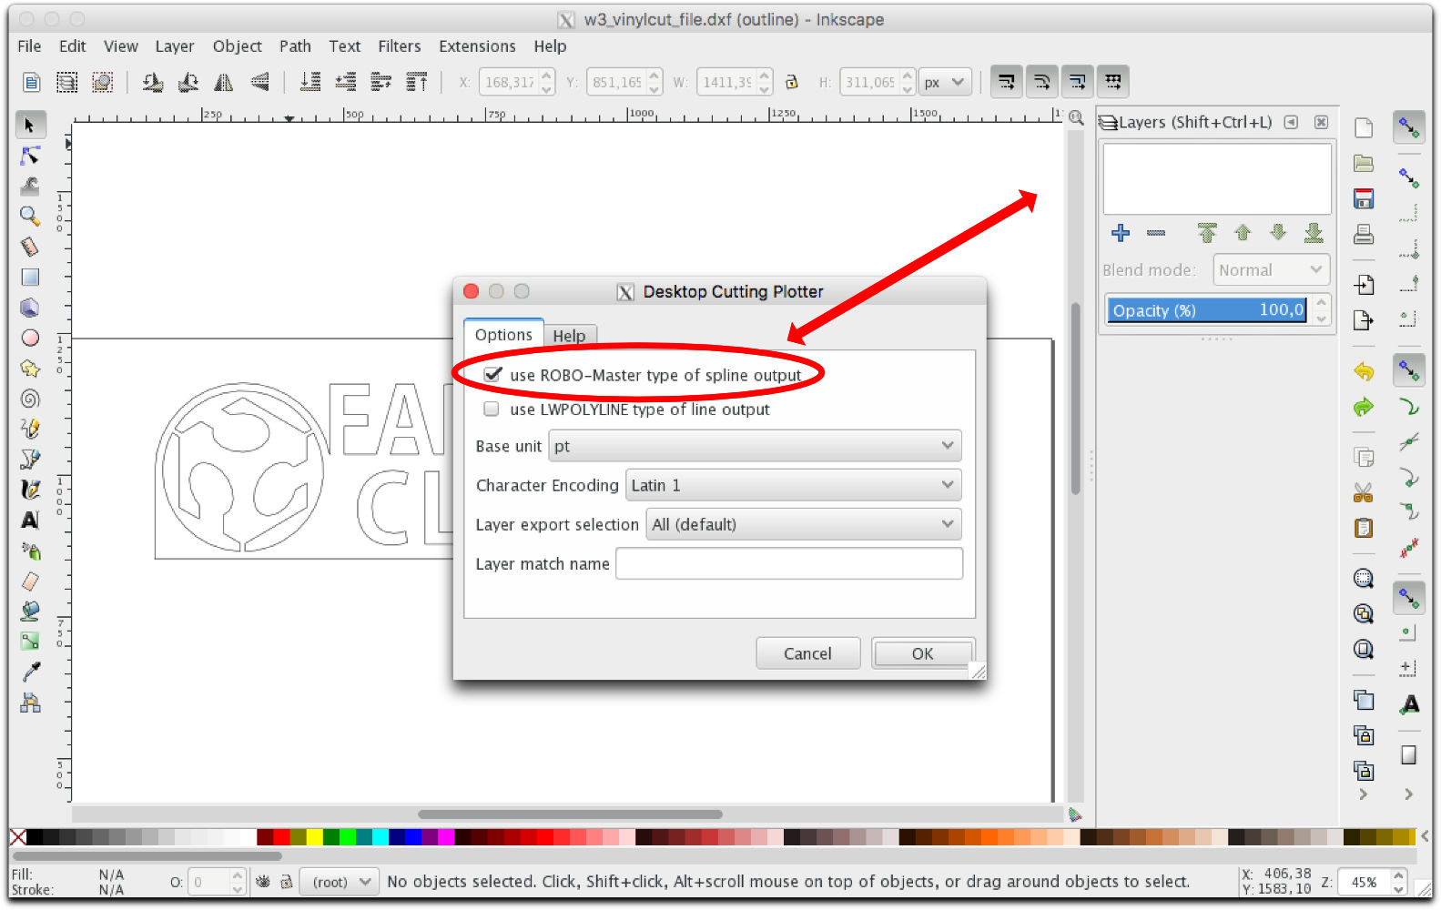This screenshot has height=910, width=1441.
Task: Open the px units dropdown
Action: tap(944, 83)
